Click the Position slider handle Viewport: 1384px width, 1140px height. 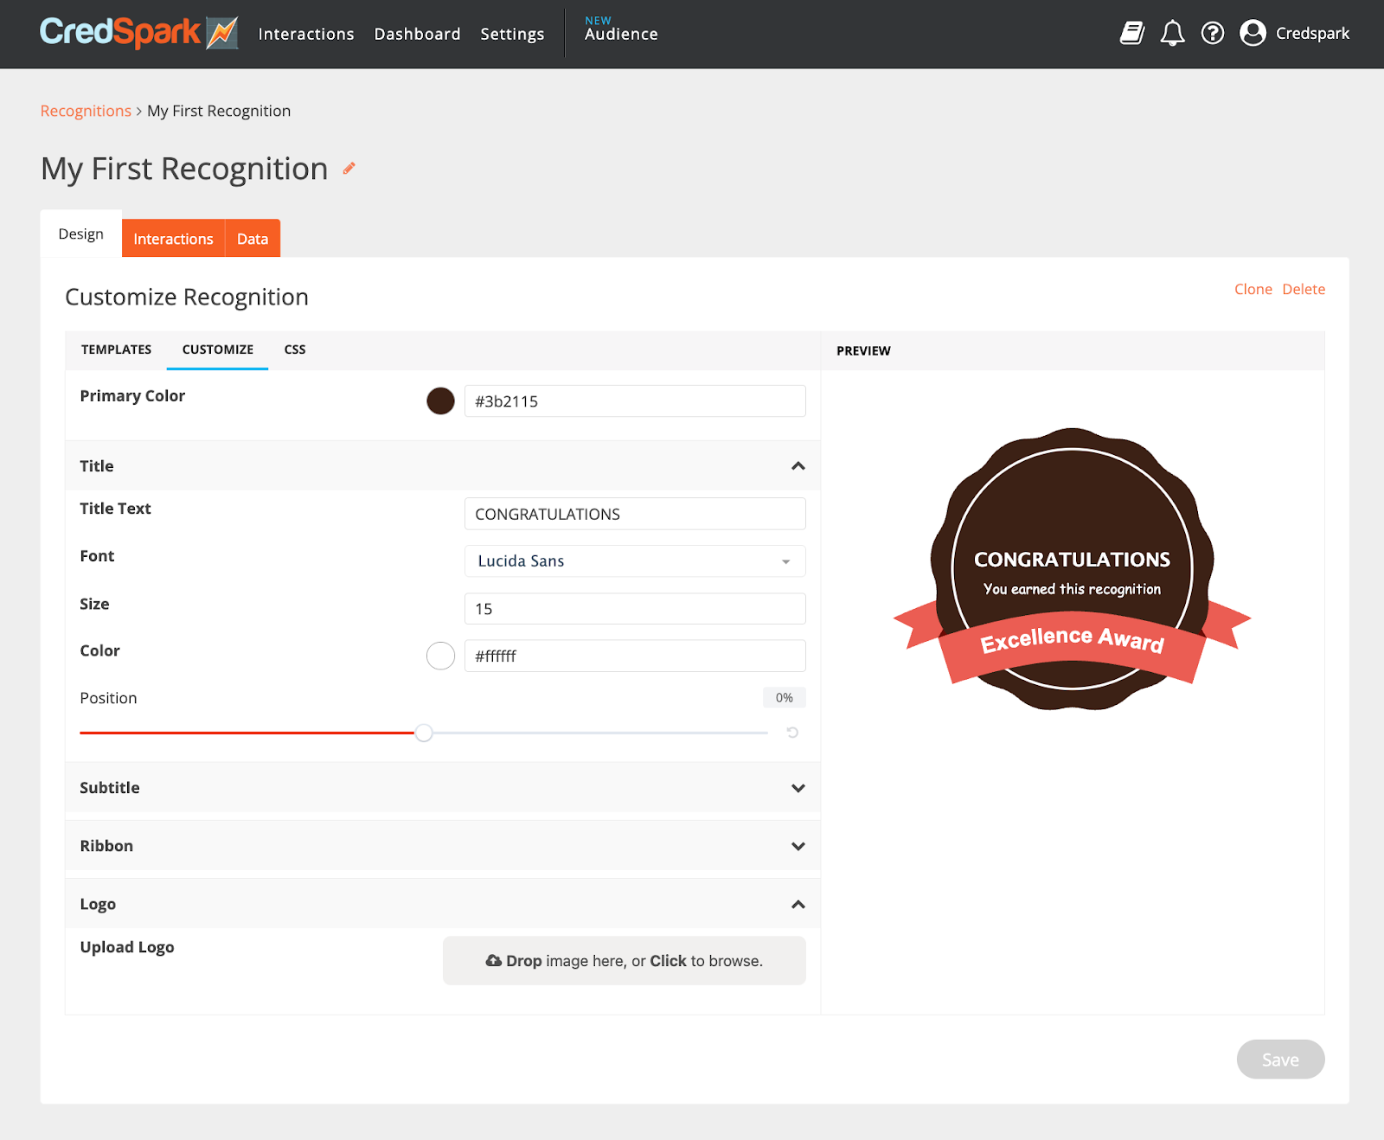coord(423,733)
